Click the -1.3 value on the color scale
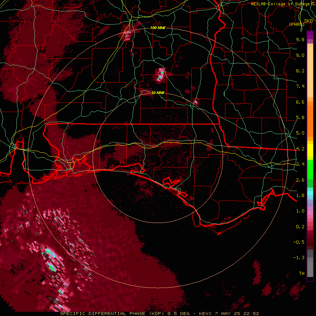This screenshot has height=316, width=316. coord(299,258)
